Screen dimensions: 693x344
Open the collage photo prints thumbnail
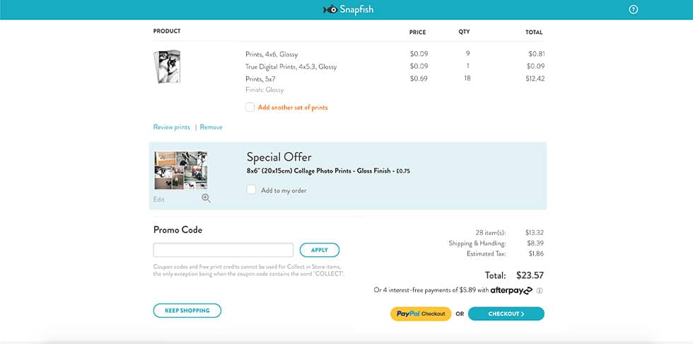tap(181, 171)
